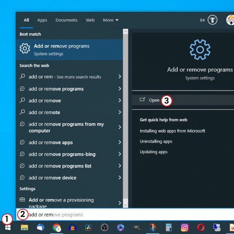The width and height of the screenshot is (234, 234).
Task: Expand arrow for 'Add or remove a provisioning package'
Action: tap(120, 203)
